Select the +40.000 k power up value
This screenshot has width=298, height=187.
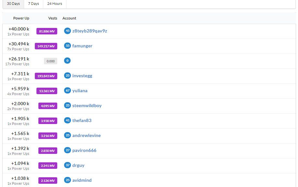(x=19, y=29)
